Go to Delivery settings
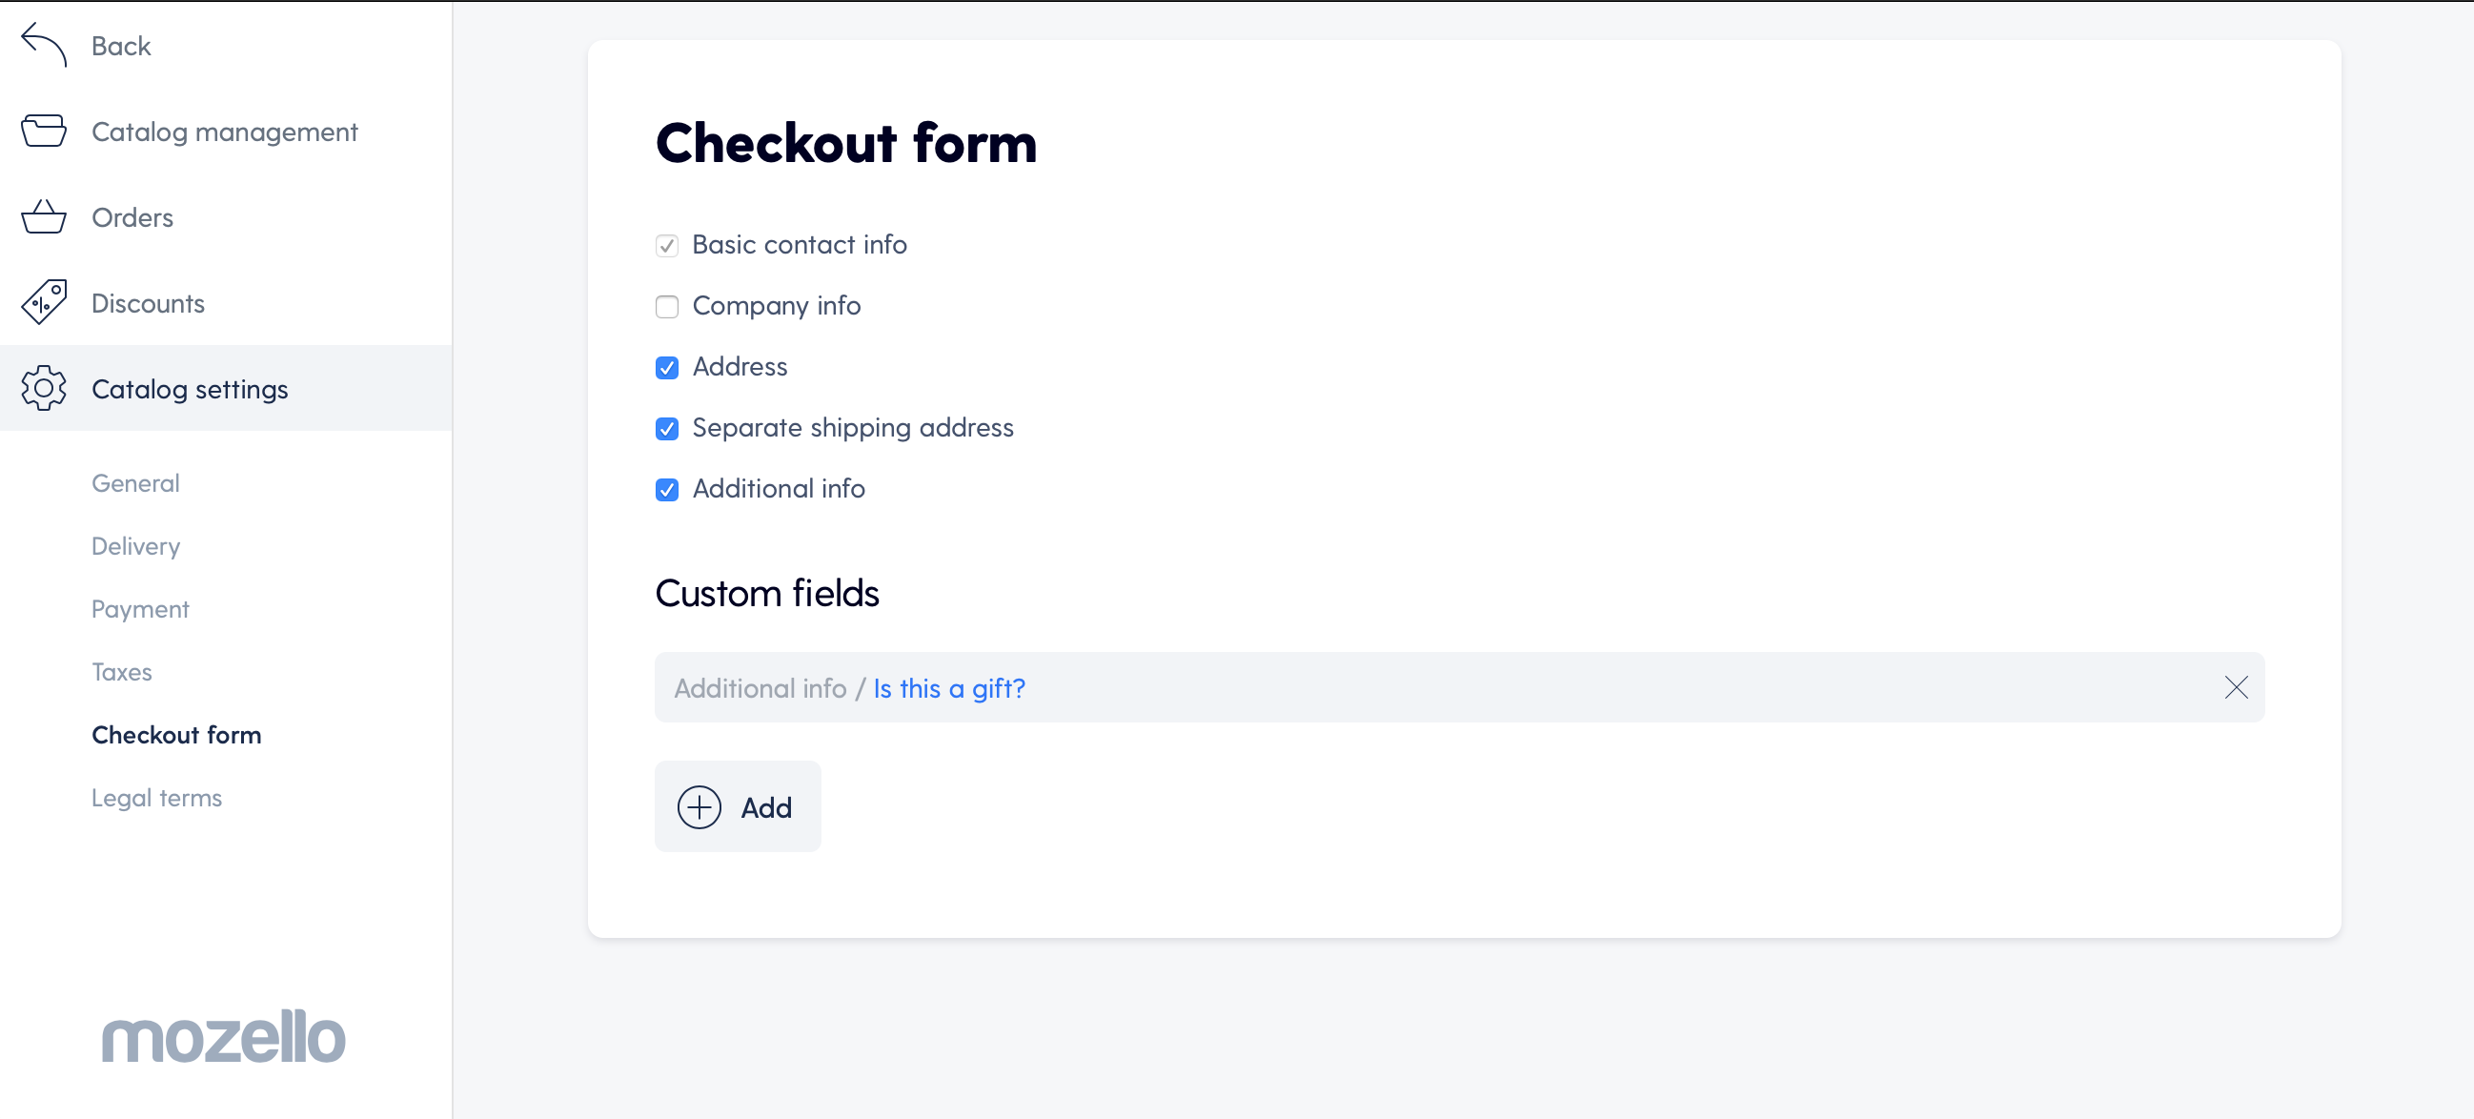Viewport: 2474px width, 1119px height. [x=135, y=545]
